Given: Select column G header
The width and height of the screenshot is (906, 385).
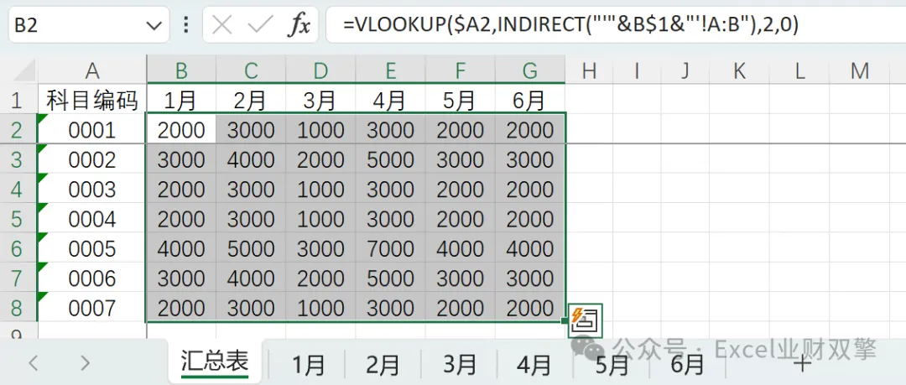Looking at the screenshot, I should (530, 70).
